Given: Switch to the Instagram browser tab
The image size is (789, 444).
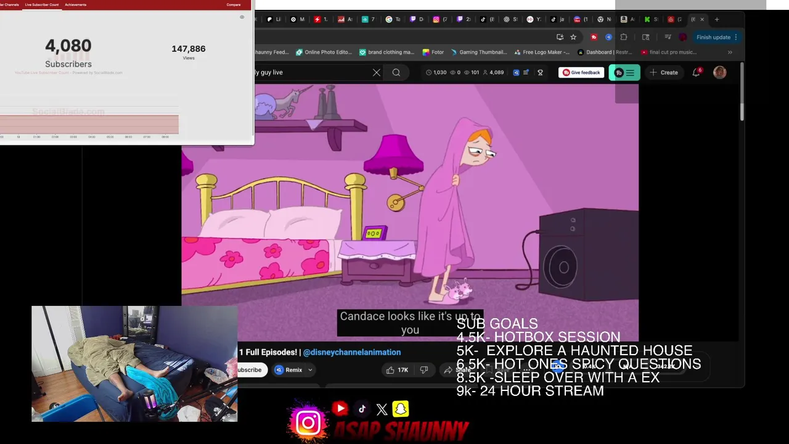Looking at the screenshot, I should [x=440, y=19].
